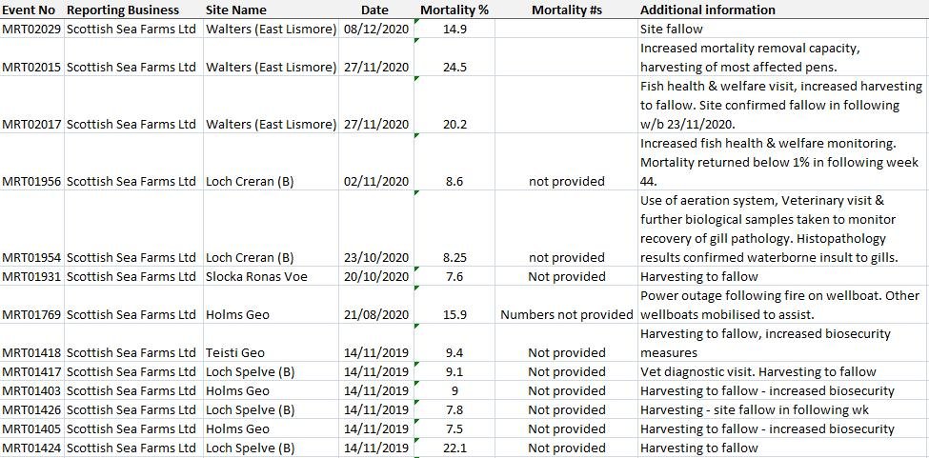Image resolution: width=929 pixels, height=458 pixels.
Task: Click the Additional information header
Action: point(707,10)
